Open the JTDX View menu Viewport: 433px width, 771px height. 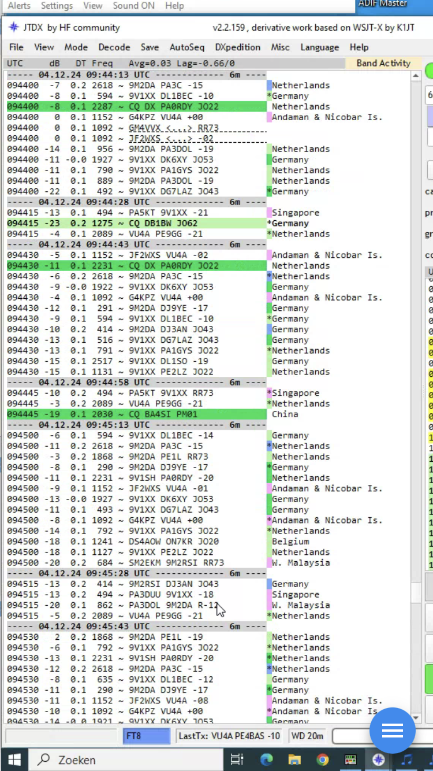44,47
